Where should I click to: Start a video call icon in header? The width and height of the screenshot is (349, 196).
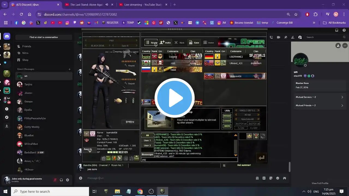[x=278, y=37]
